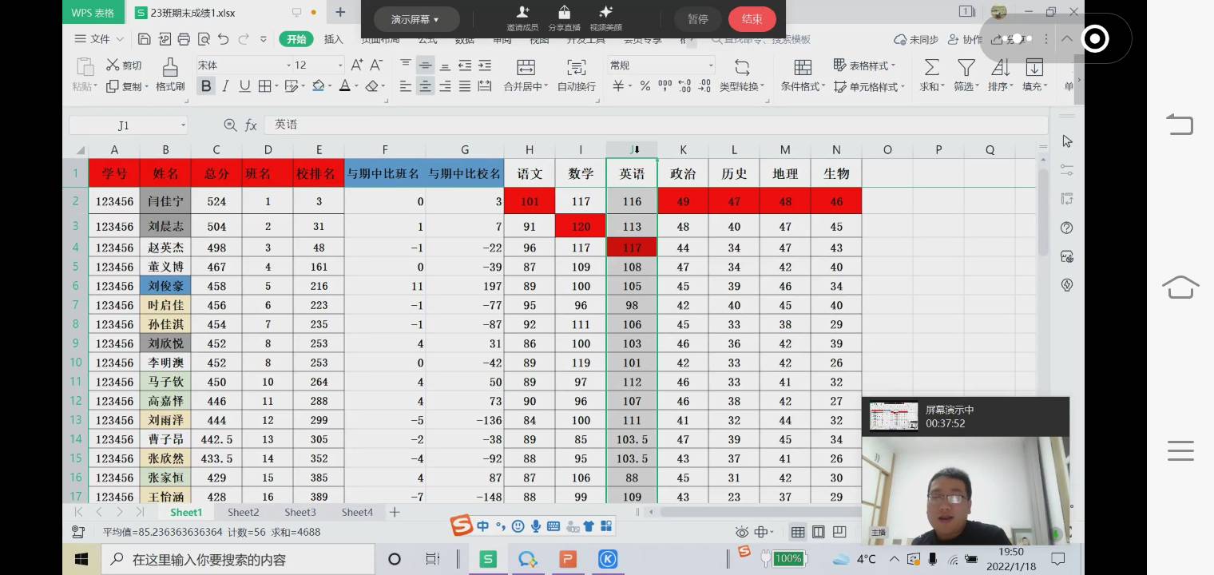1214x575 pixels.
Task: Click the Filter (筛选) funnel icon
Action: coord(966,67)
